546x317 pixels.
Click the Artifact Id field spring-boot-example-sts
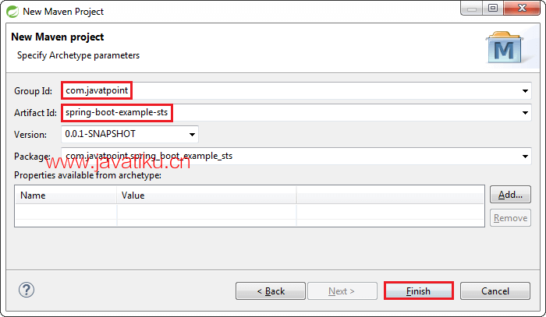(296, 113)
